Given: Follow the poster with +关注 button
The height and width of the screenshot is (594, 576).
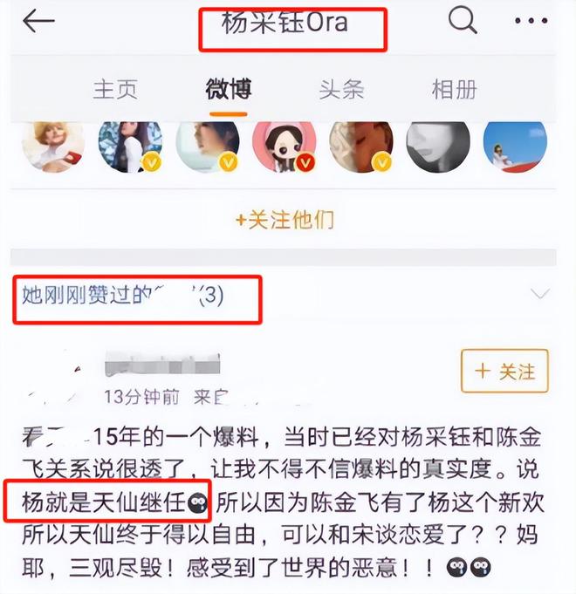Looking at the screenshot, I should [x=504, y=371].
